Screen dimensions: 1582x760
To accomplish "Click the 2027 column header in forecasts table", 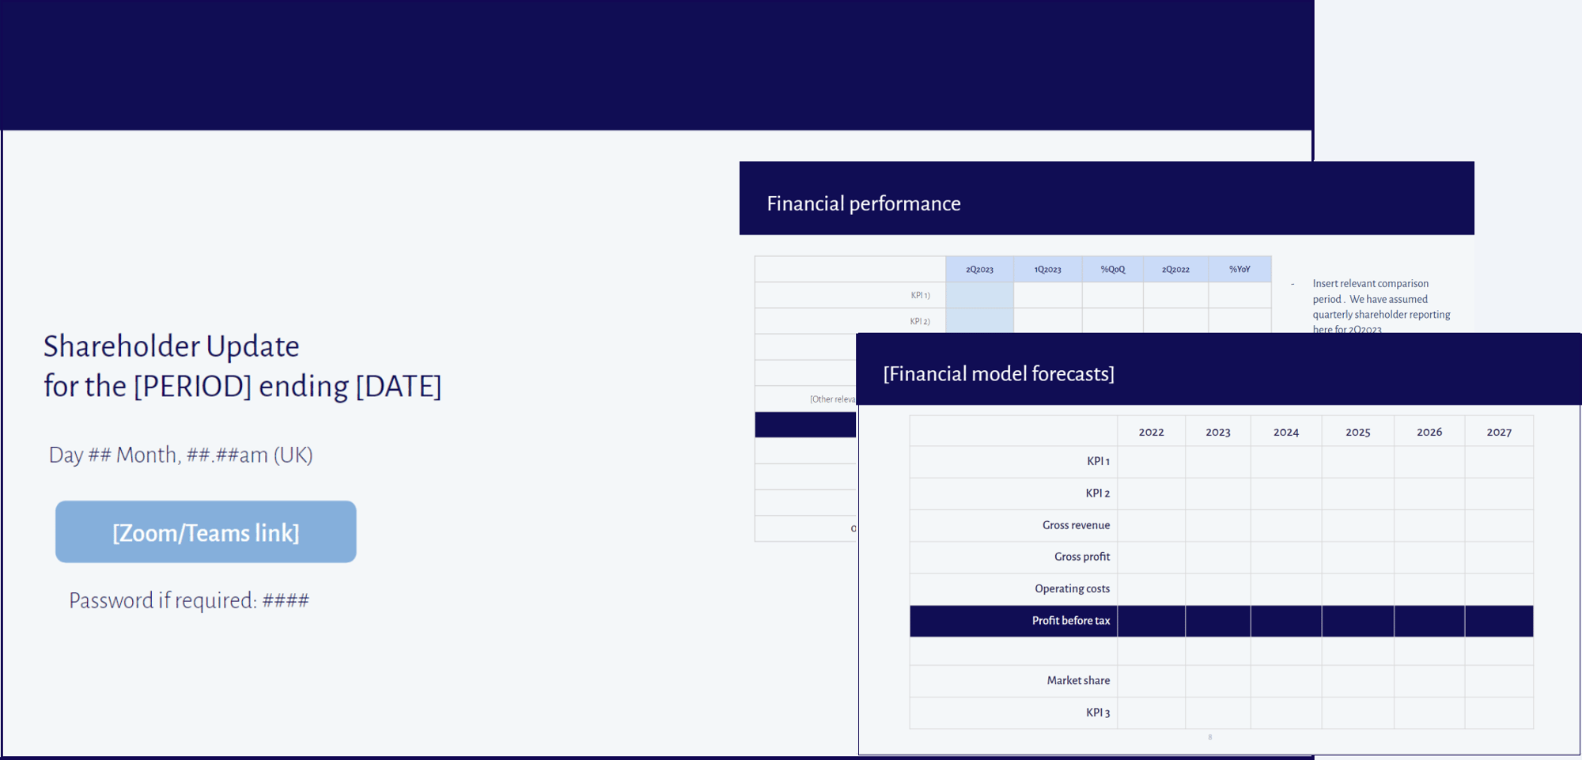I will [1499, 432].
